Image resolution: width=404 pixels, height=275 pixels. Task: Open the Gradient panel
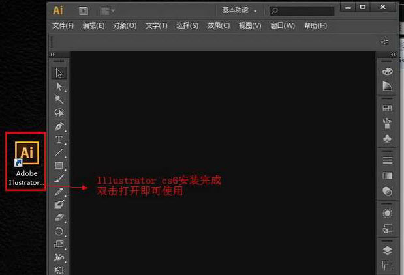tap(387, 176)
